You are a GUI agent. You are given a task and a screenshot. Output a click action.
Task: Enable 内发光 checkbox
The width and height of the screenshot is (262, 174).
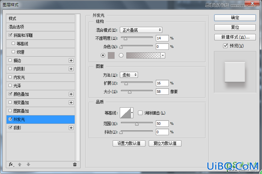(10, 77)
